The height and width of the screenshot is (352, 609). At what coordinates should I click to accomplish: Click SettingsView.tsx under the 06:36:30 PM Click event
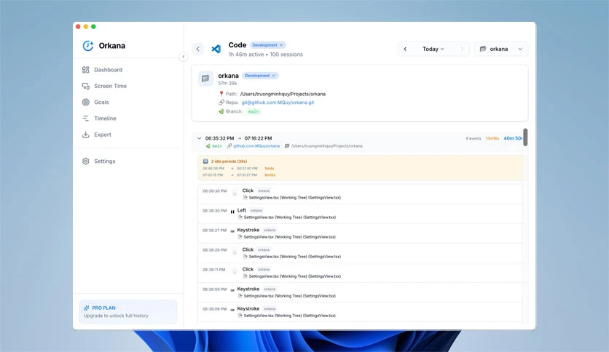coord(295,198)
